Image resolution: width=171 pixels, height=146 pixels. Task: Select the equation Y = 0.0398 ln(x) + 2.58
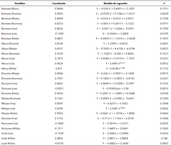[116, 88]
